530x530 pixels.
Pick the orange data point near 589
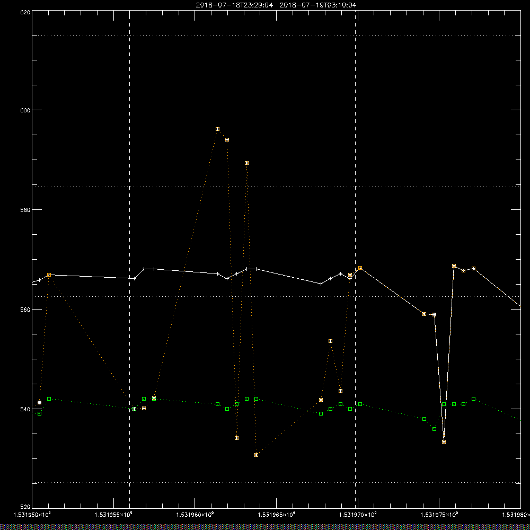click(x=246, y=163)
